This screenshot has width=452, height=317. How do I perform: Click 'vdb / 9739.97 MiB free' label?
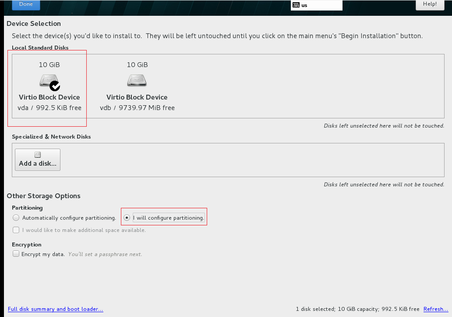137,108
